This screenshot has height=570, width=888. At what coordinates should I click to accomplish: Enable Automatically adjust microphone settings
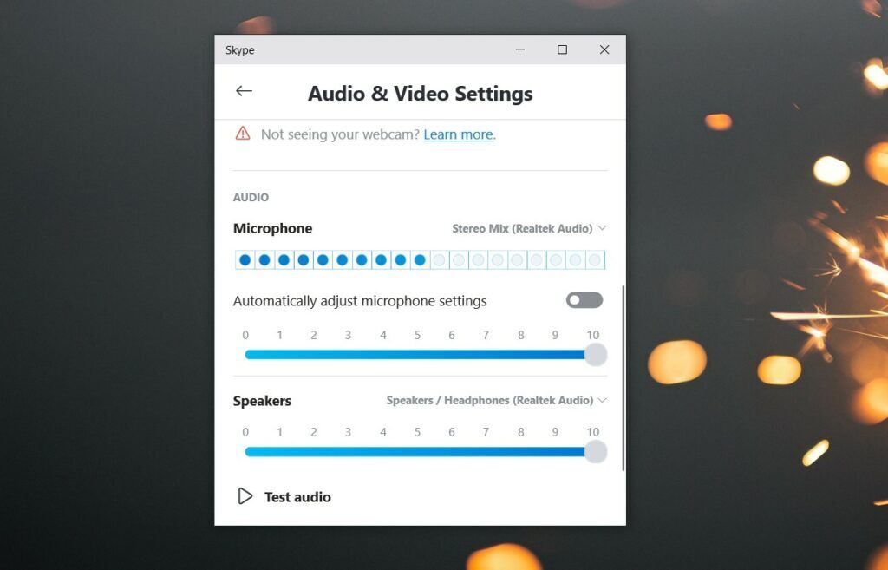pos(584,299)
